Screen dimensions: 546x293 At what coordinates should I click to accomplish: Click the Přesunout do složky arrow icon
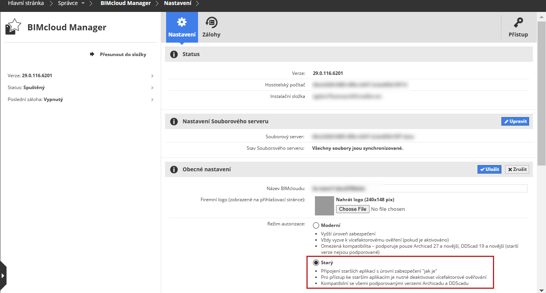[92, 54]
